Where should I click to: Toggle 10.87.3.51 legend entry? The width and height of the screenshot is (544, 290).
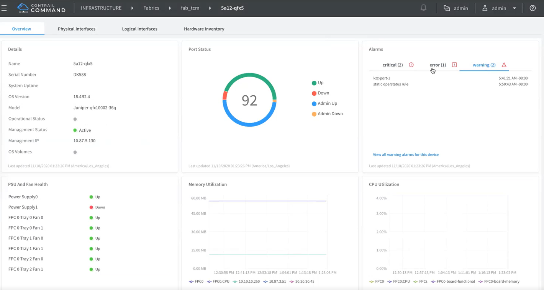(x=275, y=282)
